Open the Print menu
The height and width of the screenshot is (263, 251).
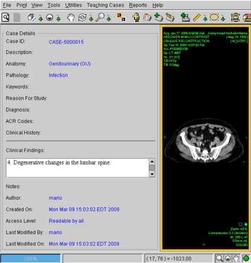click(x=22, y=5)
